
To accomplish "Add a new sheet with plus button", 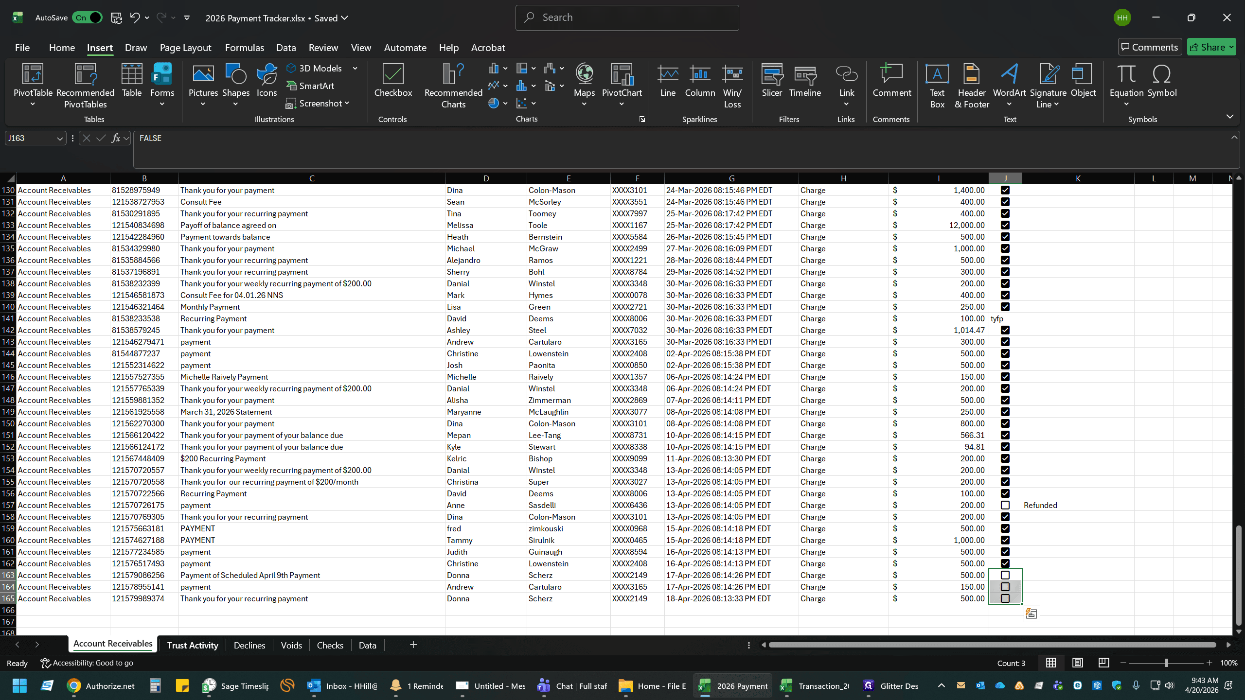I will click(413, 645).
